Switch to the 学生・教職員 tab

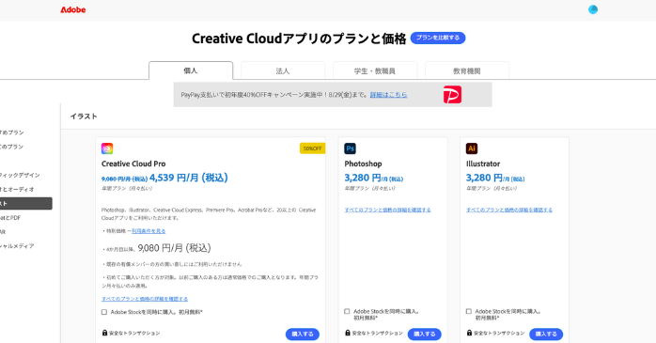point(375,70)
